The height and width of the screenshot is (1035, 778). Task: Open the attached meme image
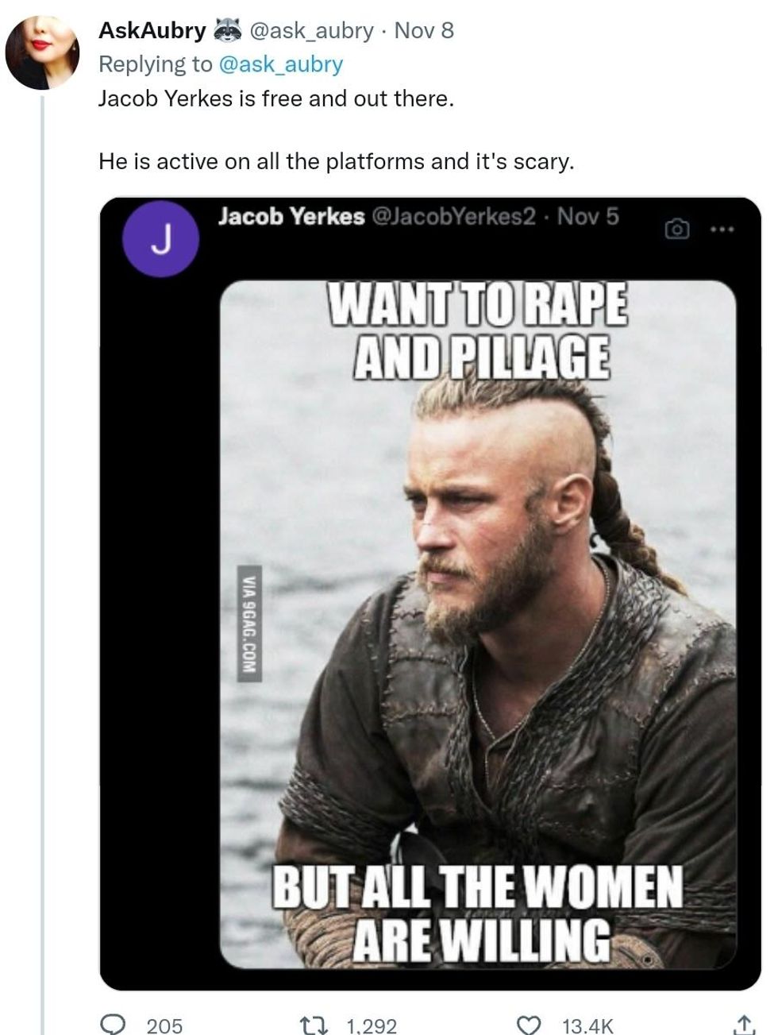pyautogui.click(x=478, y=624)
